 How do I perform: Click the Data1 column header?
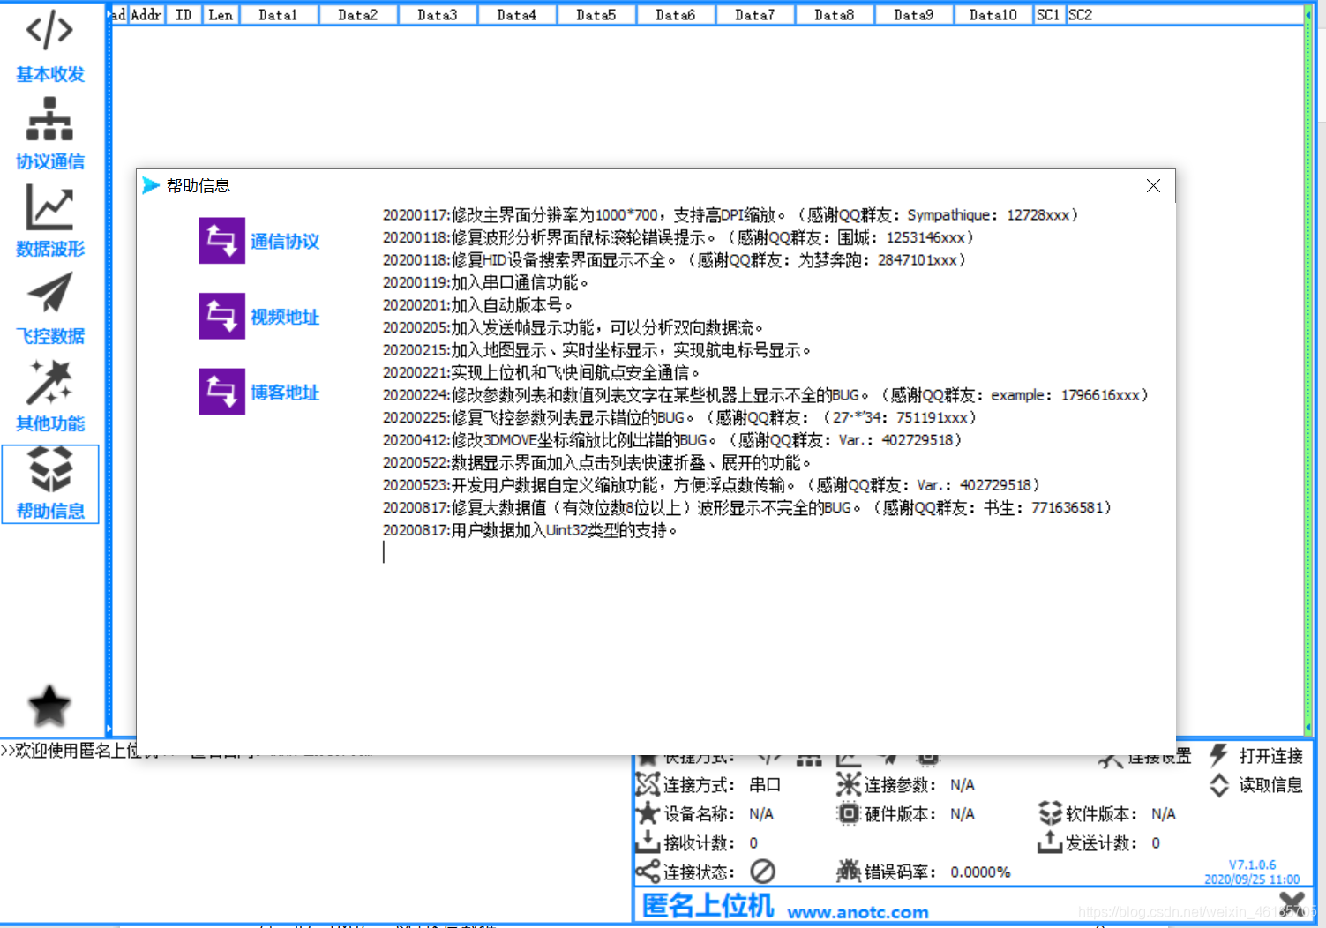point(278,15)
